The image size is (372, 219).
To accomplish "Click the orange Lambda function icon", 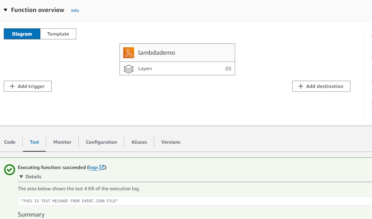I will 129,53.
